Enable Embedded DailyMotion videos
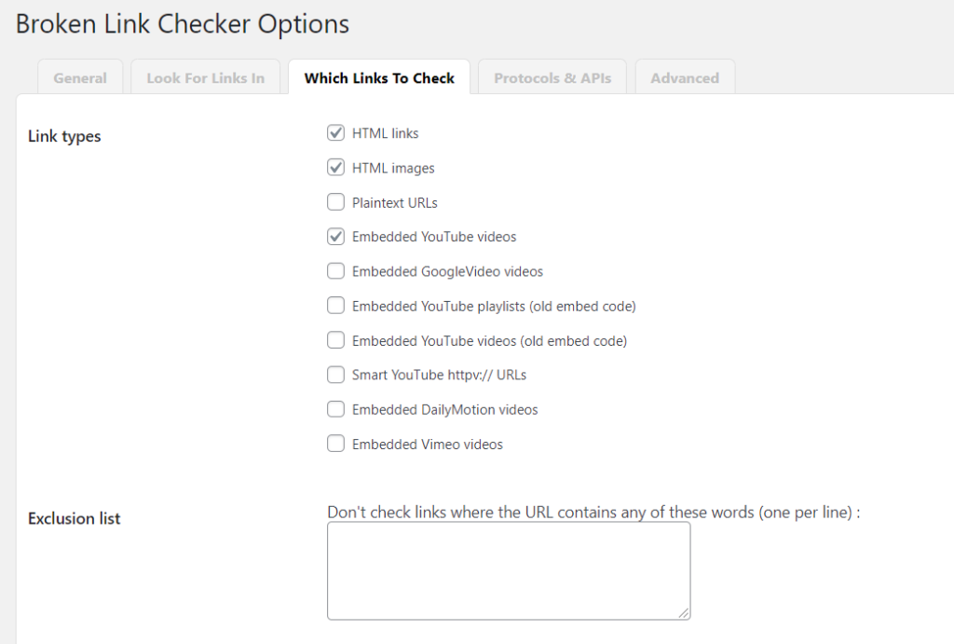The width and height of the screenshot is (954, 644). 335,409
